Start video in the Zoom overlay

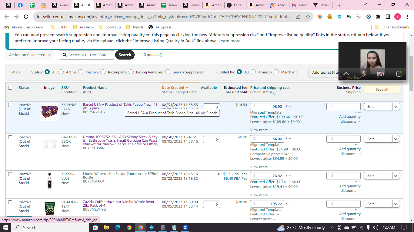click(x=381, y=74)
